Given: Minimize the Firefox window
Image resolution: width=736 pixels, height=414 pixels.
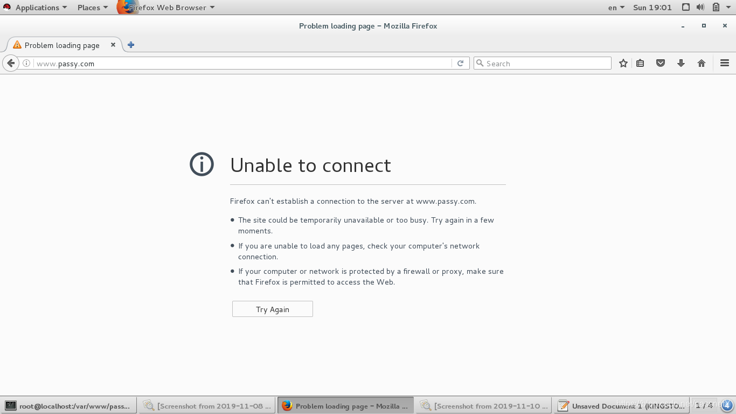Looking at the screenshot, I should (x=683, y=26).
